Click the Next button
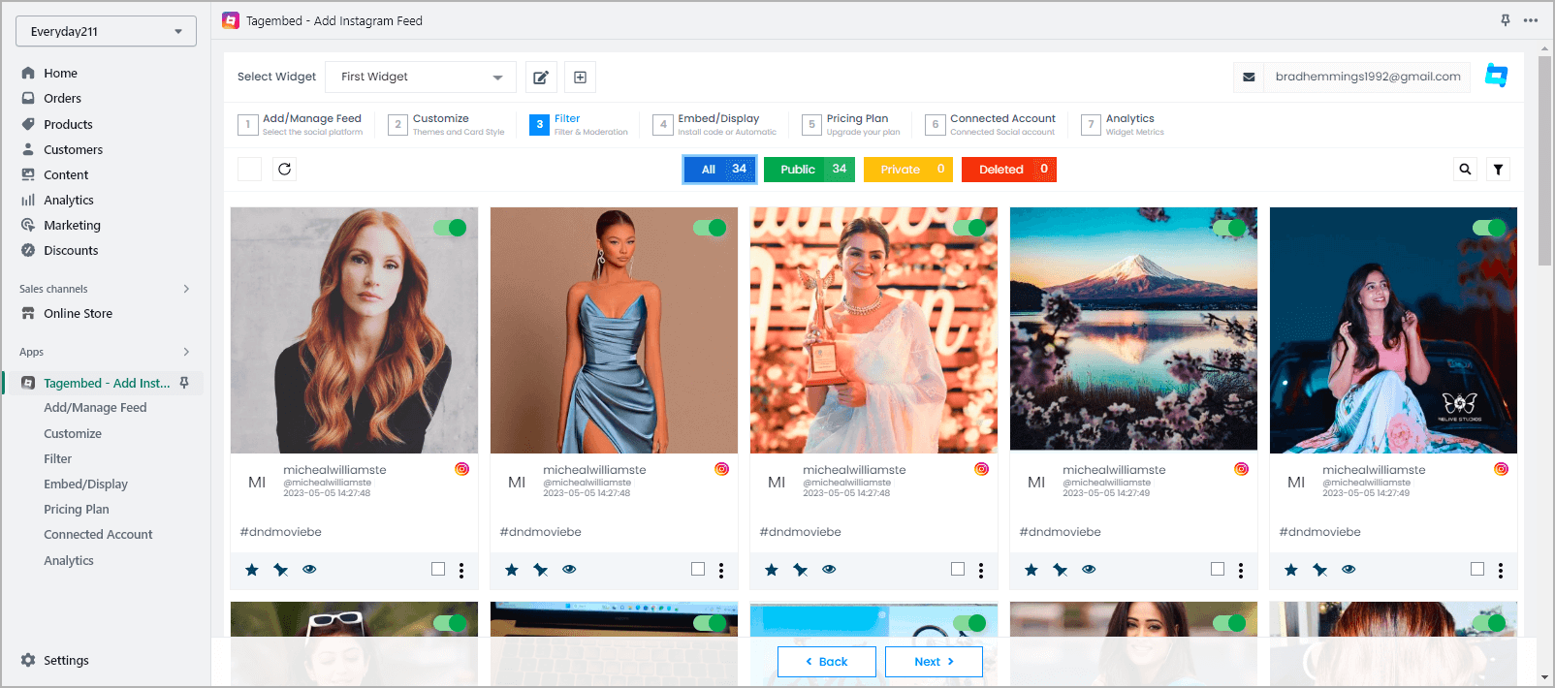Screen dimensions: 1555x688 tap(935, 662)
